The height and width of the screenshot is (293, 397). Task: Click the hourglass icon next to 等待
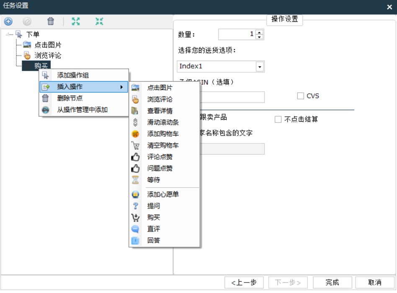(x=135, y=180)
